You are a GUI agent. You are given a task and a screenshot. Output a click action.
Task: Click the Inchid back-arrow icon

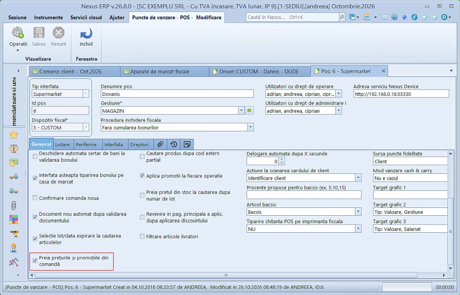[x=86, y=33]
